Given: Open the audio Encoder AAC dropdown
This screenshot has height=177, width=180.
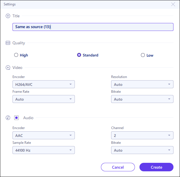Looking at the screenshot, I should pos(44,135).
